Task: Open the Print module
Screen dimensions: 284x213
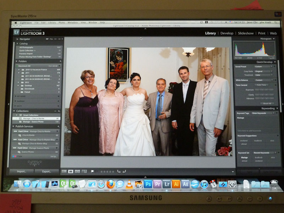Action: coord(262,33)
